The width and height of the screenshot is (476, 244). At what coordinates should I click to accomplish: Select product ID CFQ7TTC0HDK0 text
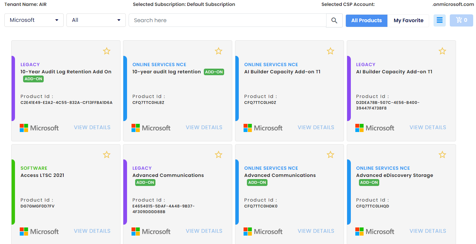[x=261, y=206]
